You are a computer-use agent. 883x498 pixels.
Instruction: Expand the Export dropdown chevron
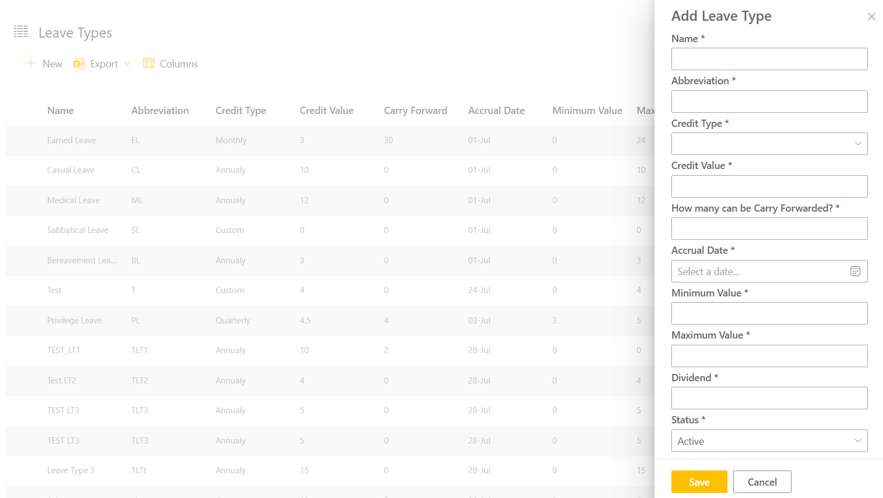pos(128,64)
